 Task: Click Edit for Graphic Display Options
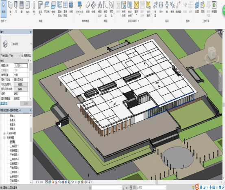click(21, 89)
